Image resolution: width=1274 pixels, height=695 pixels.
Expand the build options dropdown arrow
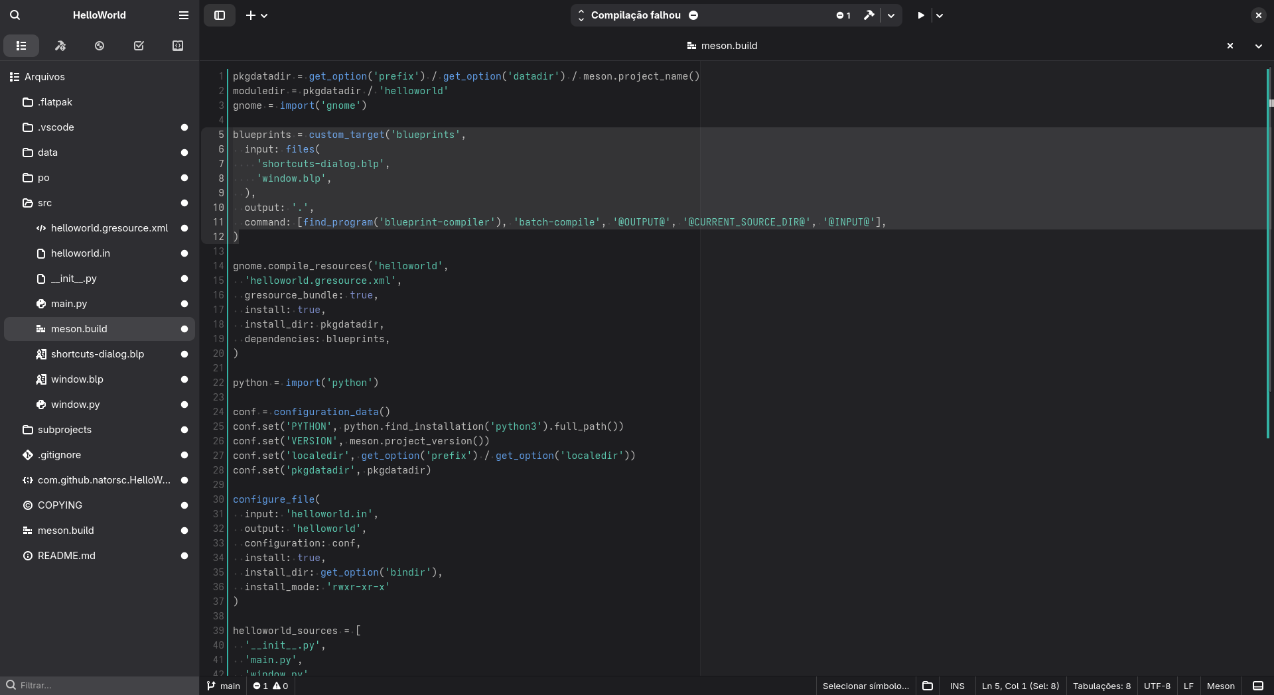pyautogui.click(x=891, y=15)
